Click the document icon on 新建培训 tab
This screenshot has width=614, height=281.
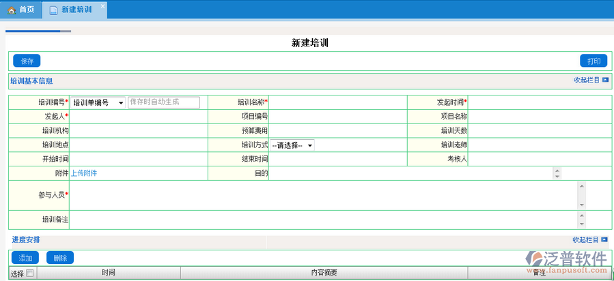point(53,10)
